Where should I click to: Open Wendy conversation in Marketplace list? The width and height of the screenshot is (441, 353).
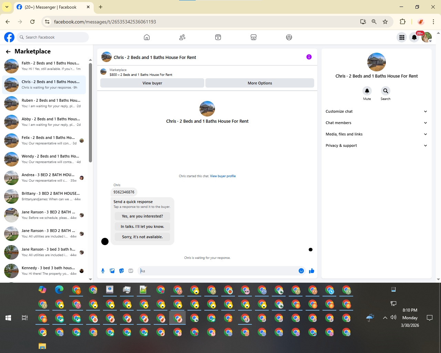pos(44,159)
